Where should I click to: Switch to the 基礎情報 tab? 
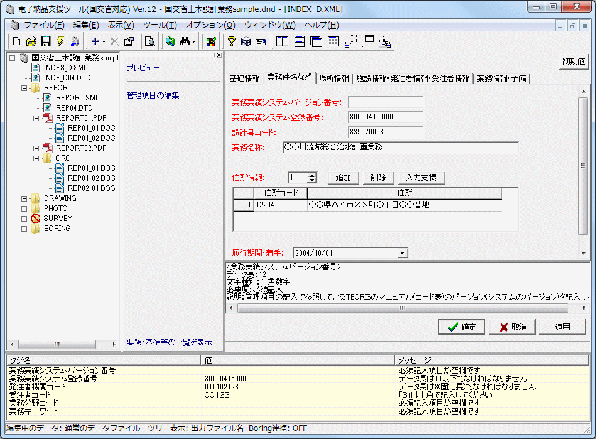coord(244,79)
